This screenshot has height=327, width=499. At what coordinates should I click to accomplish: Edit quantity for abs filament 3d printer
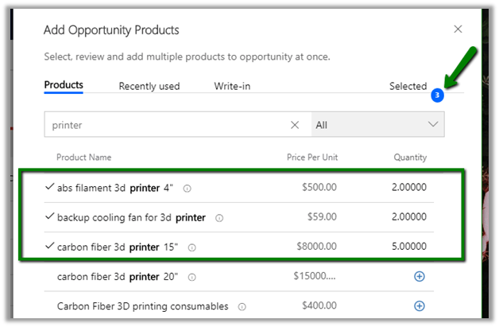407,188
